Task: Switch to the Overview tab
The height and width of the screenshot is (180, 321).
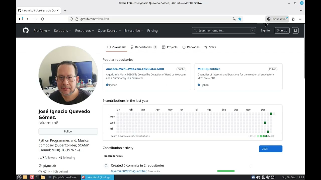Action: coord(117,47)
